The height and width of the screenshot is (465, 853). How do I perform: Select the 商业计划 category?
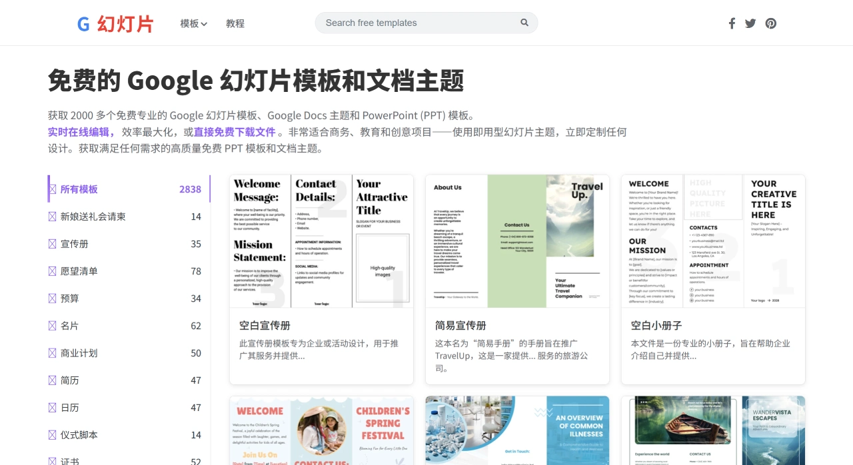coord(129,353)
